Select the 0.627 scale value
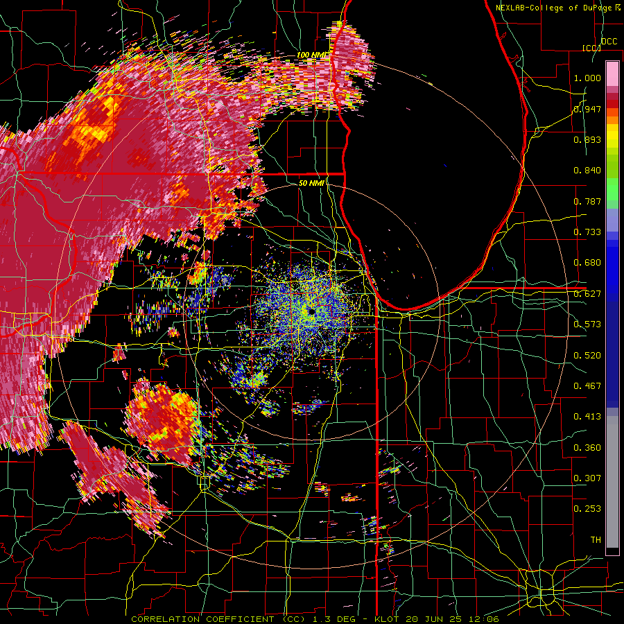 click(x=587, y=294)
